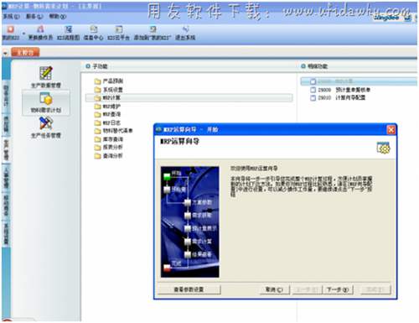Click the 产品预测 folder icon

click(x=97, y=81)
